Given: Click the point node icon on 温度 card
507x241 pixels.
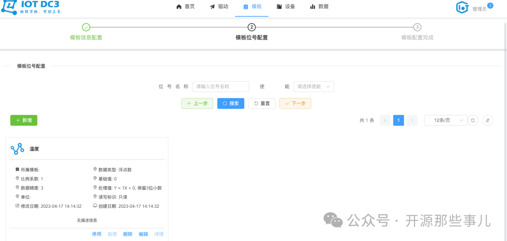Looking at the screenshot, I should click(17, 149).
